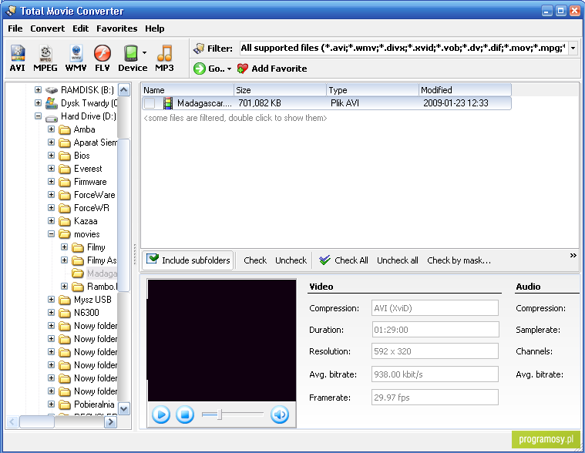Click the preview seek slider handle
The image size is (585, 453).
220,414
